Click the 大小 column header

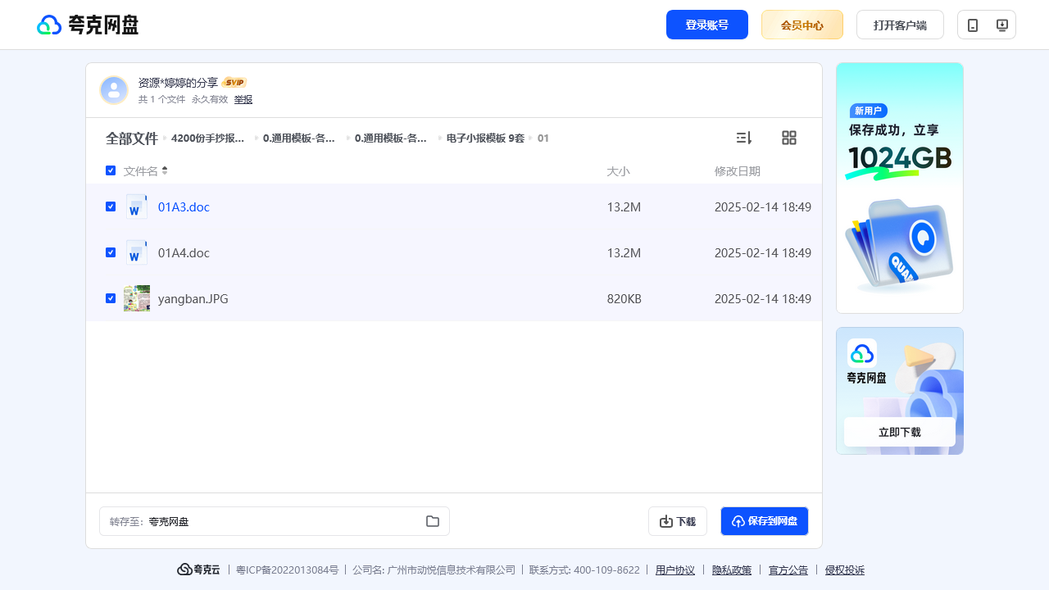pos(618,171)
